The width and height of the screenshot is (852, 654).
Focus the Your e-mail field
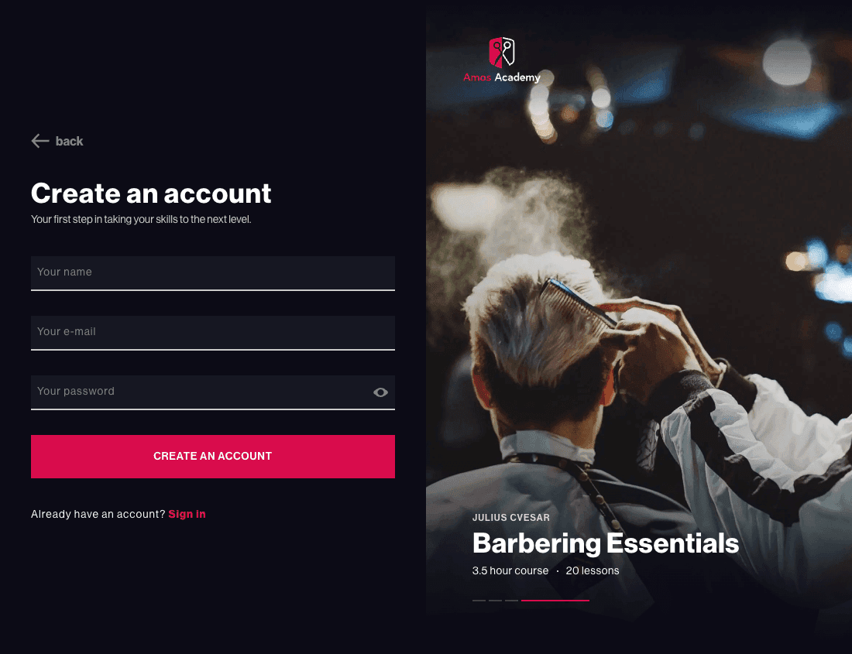coord(213,334)
